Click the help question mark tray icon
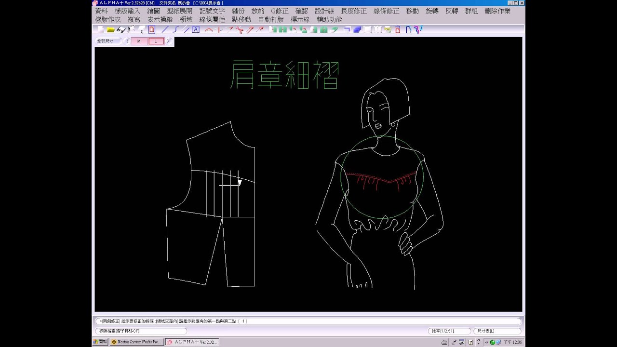Viewport: 617px width, 347px height. pos(470,342)
